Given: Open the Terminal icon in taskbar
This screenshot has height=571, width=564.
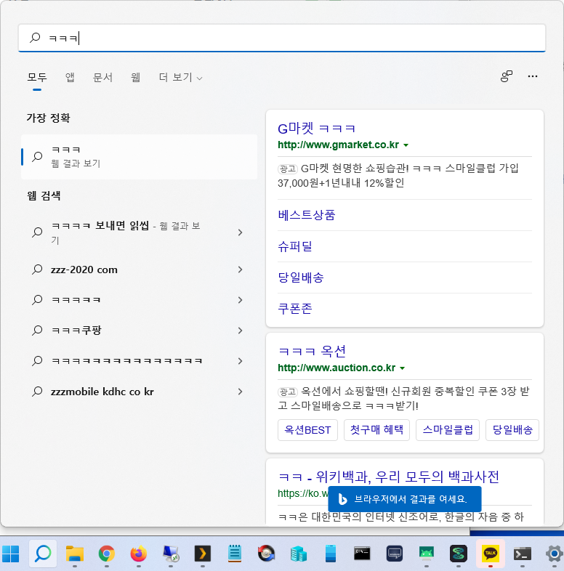Looking at the screenshot, I should pos(522,554).
